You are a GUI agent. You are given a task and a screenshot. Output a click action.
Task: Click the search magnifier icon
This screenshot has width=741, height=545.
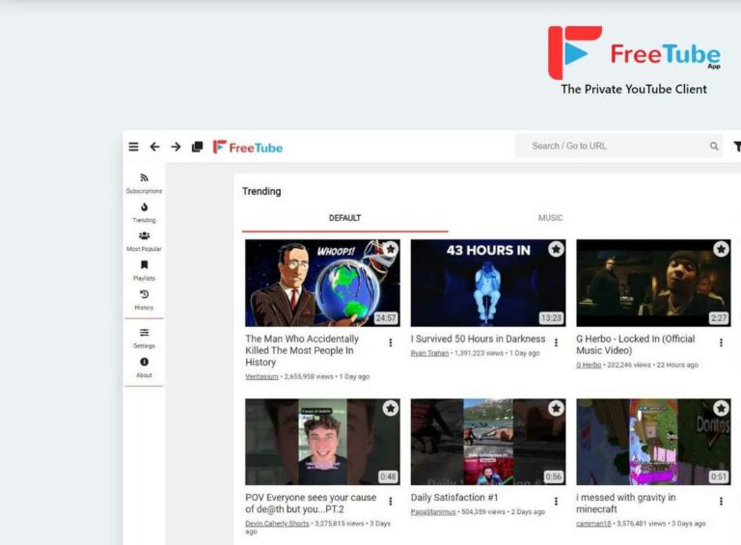[714, 147]
